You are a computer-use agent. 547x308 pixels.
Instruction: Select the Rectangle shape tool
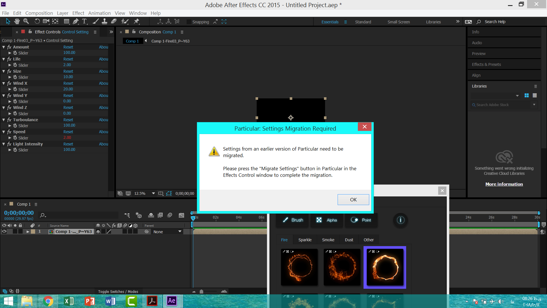(x=67, y=21)
